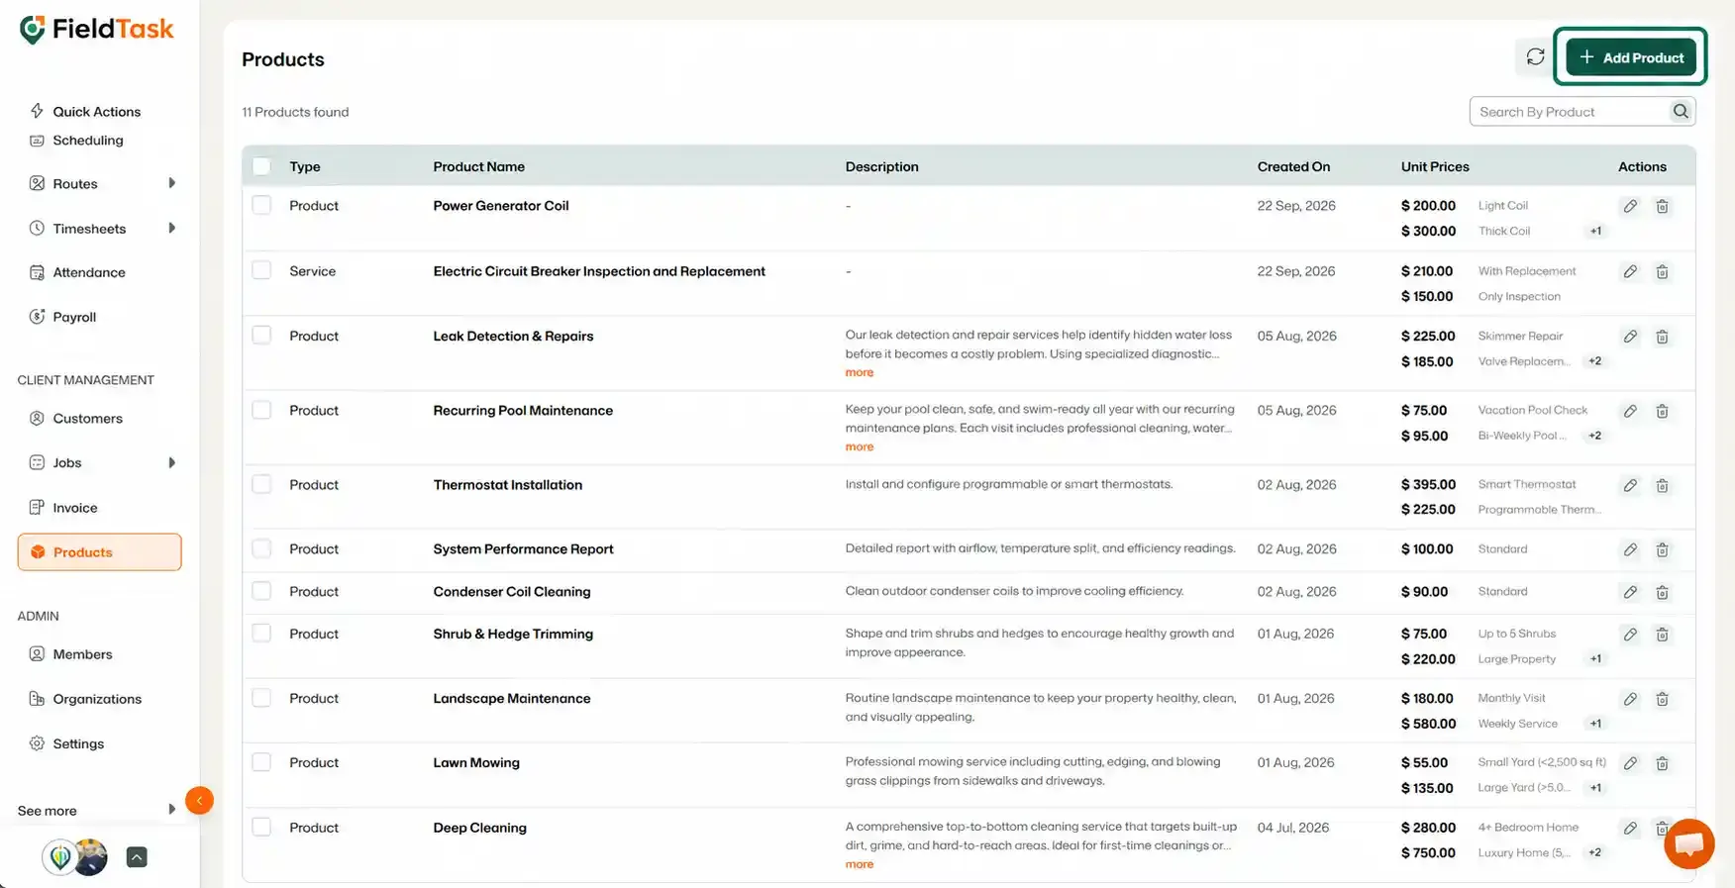This screenshot has width=1735, height=888.
Task: Delete Condenser Coil Cleaning product
Action: [1663, 592]
